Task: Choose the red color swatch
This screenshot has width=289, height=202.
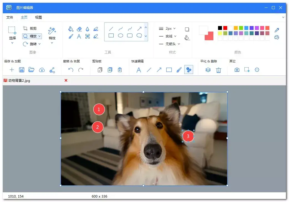Action: (225, 28)
